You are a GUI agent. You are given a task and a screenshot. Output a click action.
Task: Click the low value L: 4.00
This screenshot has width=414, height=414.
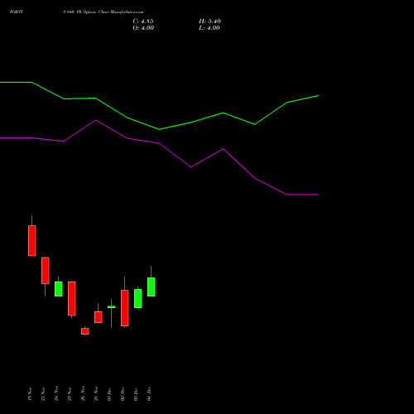pyautogui.click(x=209, y=28)
